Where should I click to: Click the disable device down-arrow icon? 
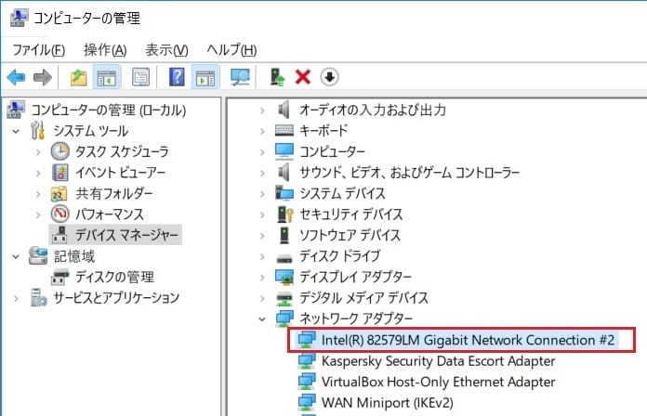coord(328,77)
